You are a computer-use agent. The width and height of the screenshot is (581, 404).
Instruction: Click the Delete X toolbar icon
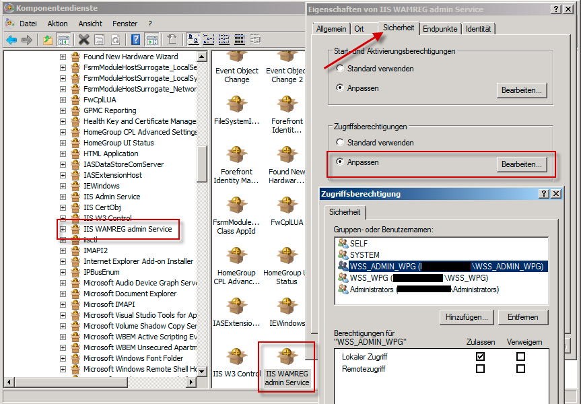tap(84, 40)
